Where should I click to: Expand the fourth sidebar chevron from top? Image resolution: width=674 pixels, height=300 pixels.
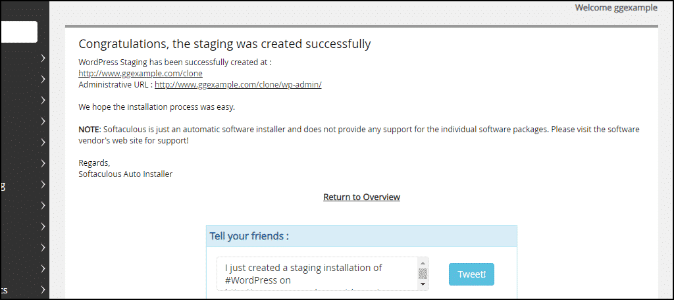43,121
